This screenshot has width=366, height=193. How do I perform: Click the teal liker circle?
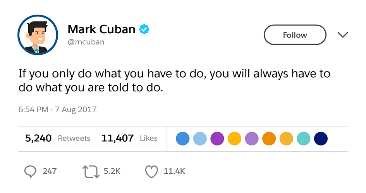pyautogui.click(x=304, y=138)
